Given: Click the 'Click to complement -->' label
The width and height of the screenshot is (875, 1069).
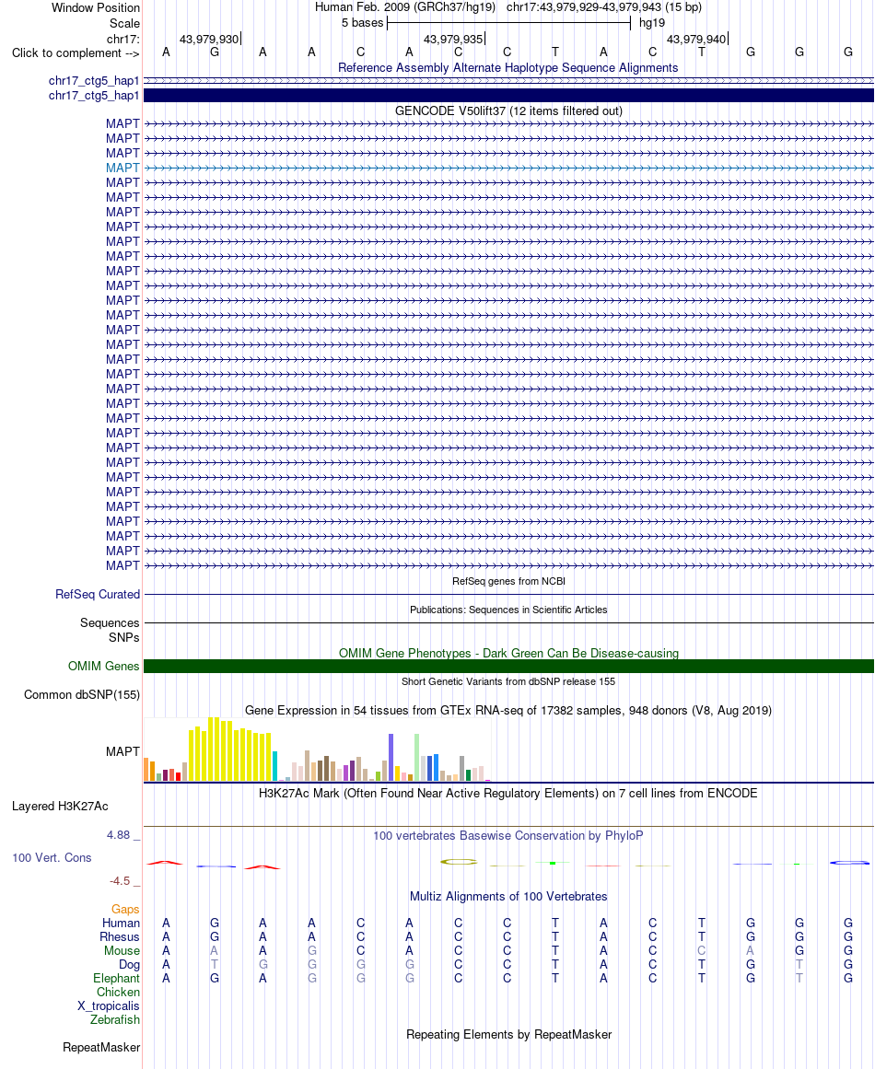Looking at the screenshot, I should tap(76, 53).
